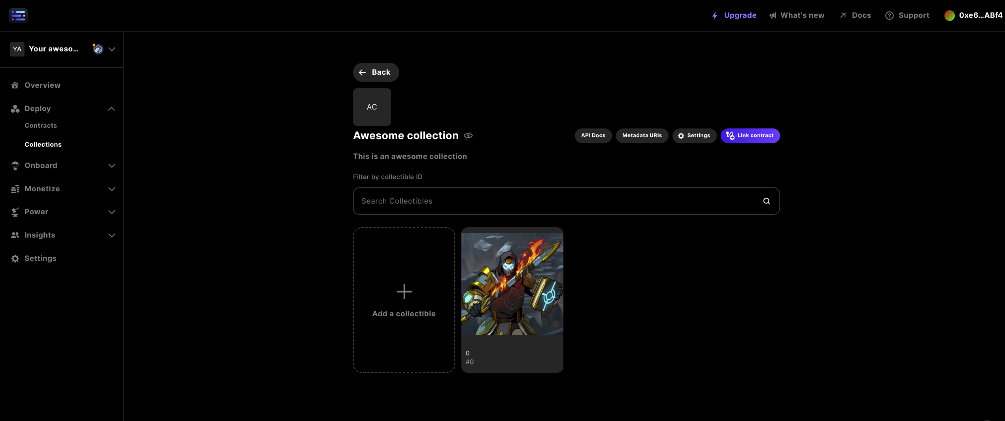This screenshot has width=1005, height=421.
Task: Open the Overview page from sidebar
Action: point(42,85)
